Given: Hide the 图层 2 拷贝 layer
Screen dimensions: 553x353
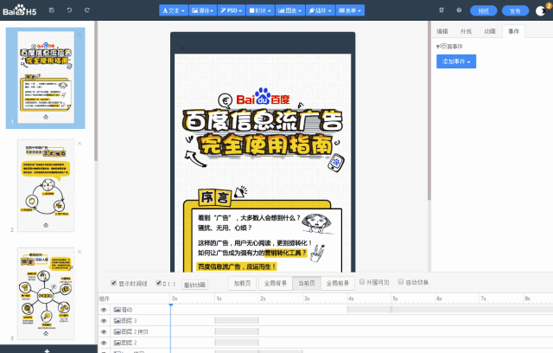Looking at the screenshot, I should click(104, 332).
